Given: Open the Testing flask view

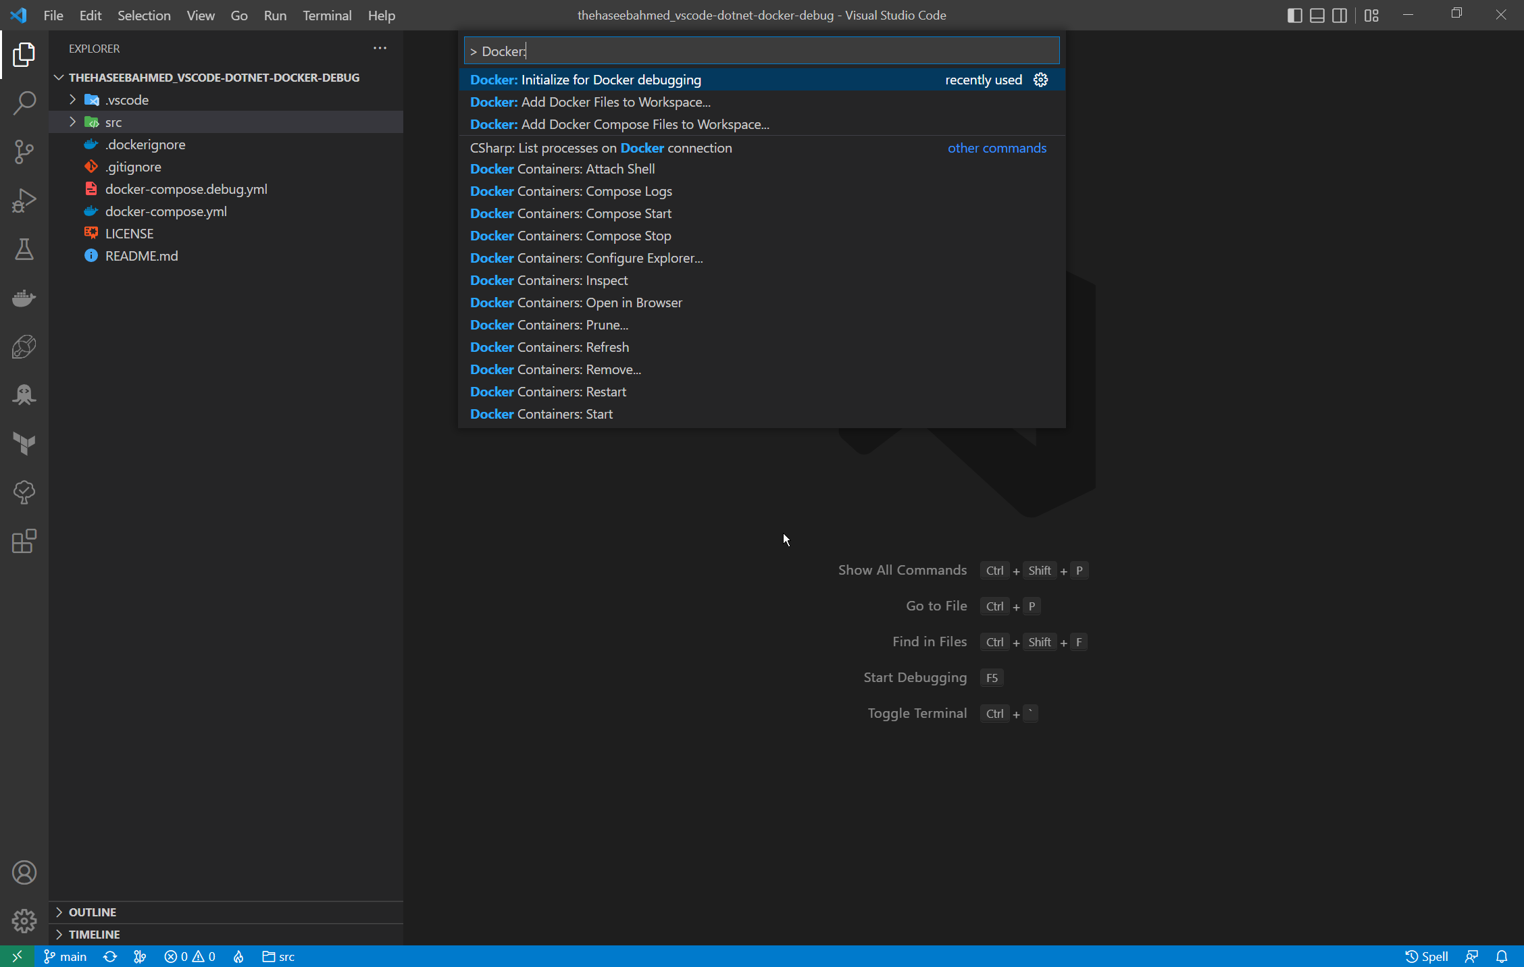Looking at the screenshot, I should point(24,249).
